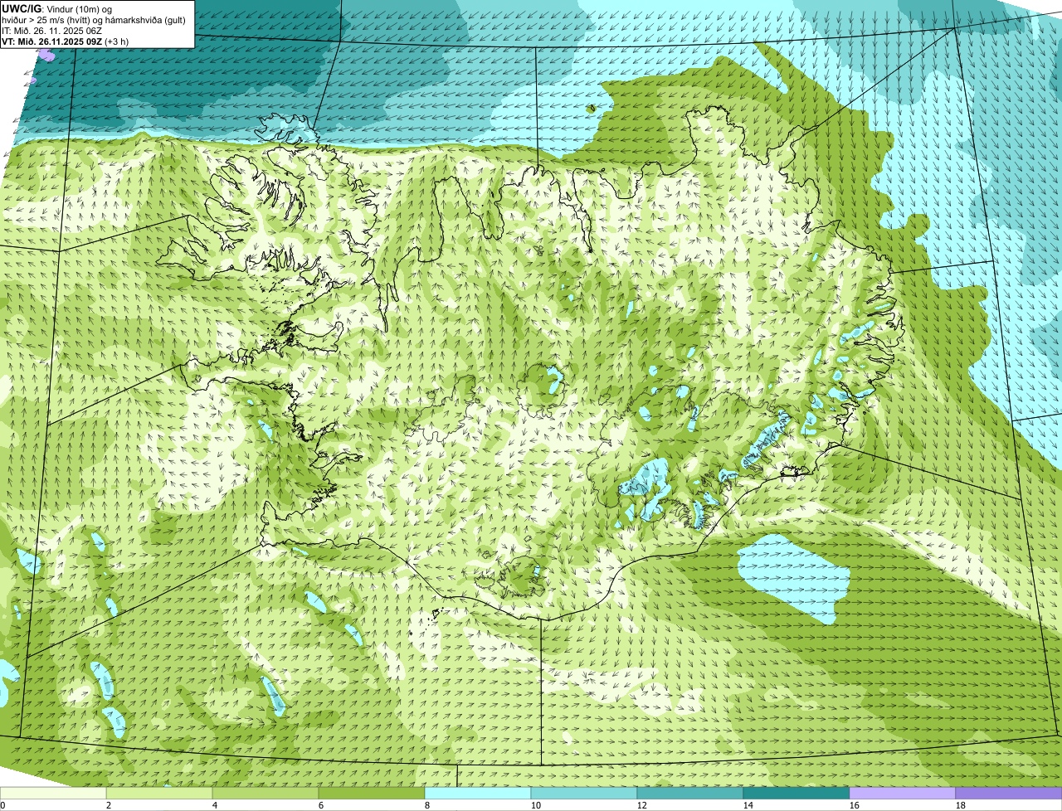Click the light green 2–4 m/s legend swatch
This screenshot has height=811, width=1062.
159,794
